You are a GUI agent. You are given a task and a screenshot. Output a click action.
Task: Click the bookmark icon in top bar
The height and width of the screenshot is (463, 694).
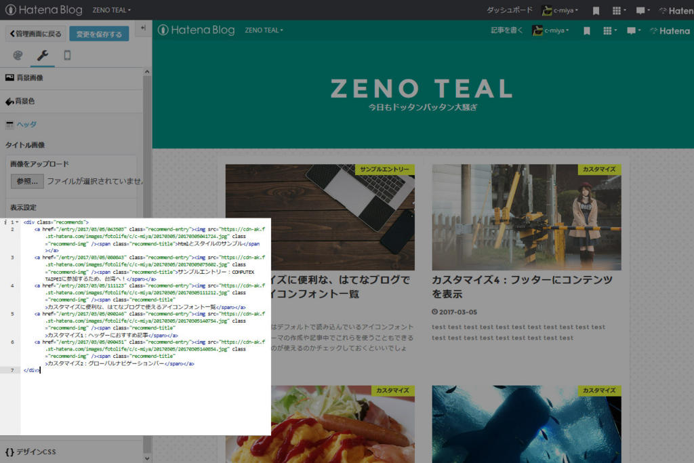pyautogui.click(x=596, y=11)
